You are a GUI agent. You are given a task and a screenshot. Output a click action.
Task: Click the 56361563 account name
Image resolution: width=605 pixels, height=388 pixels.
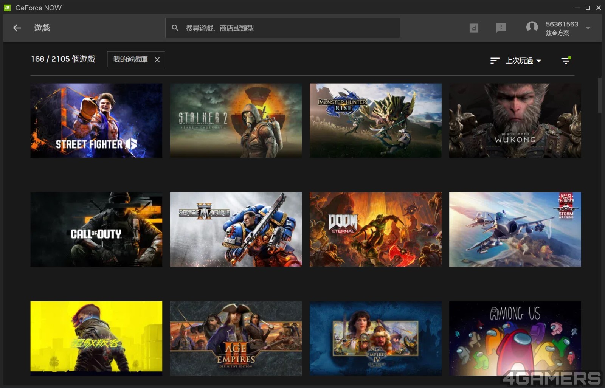point(562,24)
